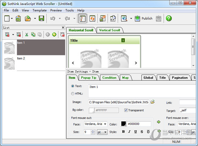198x146 pixels.
Task: Open the resource manager icon
Action: [103, 18]
